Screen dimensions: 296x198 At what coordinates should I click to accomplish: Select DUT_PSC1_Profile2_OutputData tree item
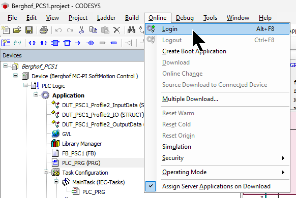click(102, 124)
